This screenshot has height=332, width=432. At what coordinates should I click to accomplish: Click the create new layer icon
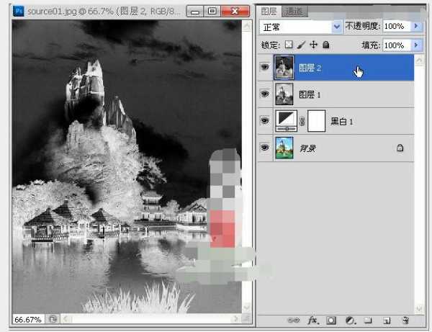click(387, 320)
